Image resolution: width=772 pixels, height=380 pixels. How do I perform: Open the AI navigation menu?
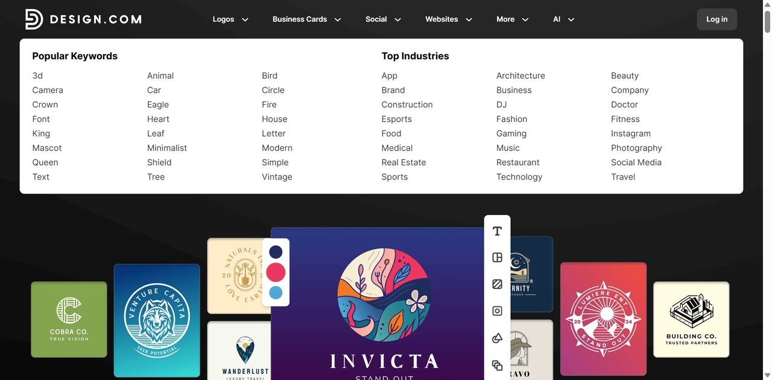tap(563, 19)
